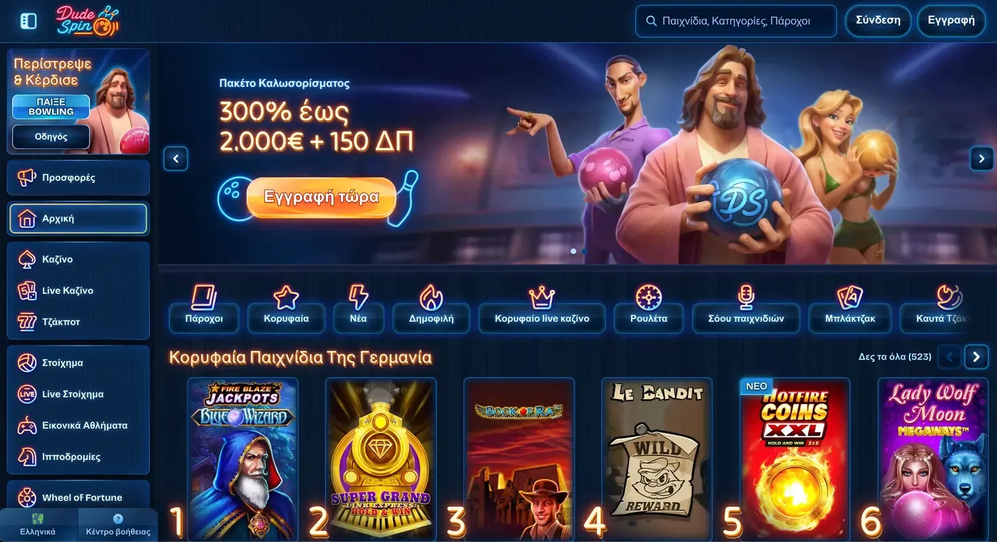Show next banner slide arrow
Screen dimensions: 997x542
pos(981,159)
